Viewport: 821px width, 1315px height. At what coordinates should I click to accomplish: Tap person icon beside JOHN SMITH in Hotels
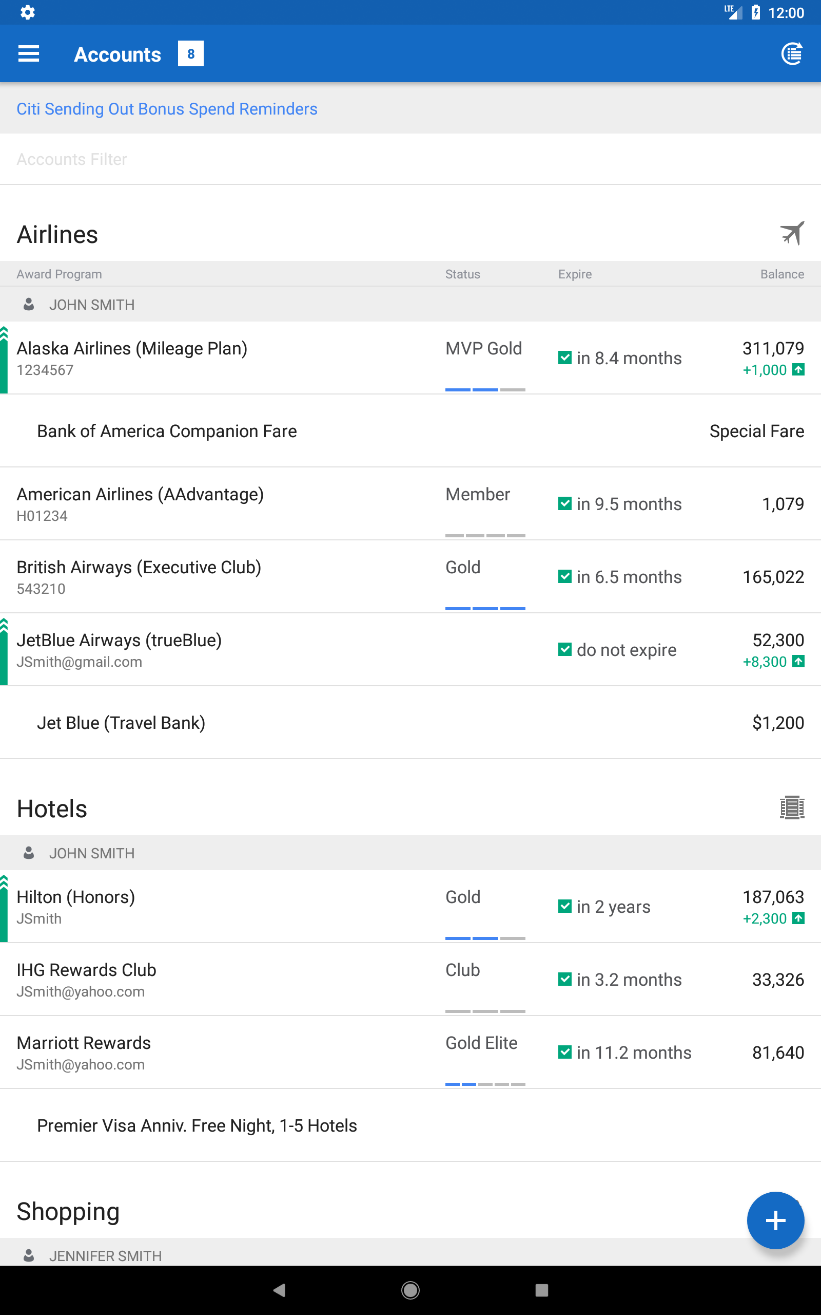tap(29, 853)
